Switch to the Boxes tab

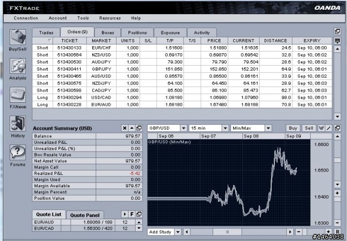click(108, 33)
